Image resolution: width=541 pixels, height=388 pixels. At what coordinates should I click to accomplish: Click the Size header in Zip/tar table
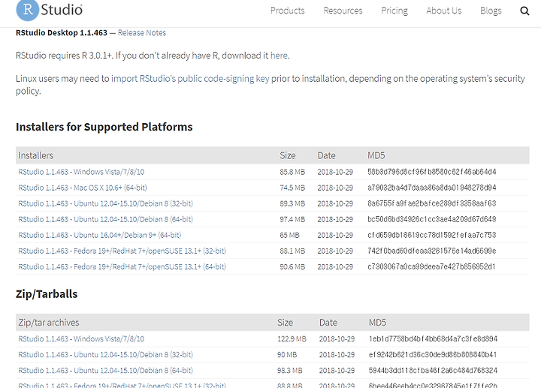[x=285, y=323]
